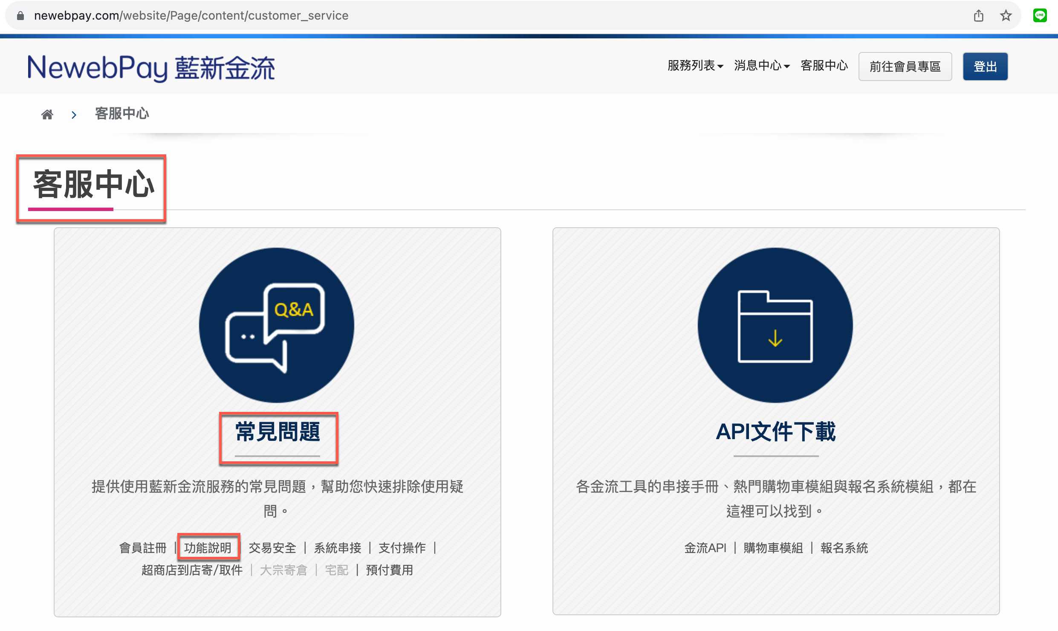
Task: Click the 客服中心 page title heading
Action: 94,185
